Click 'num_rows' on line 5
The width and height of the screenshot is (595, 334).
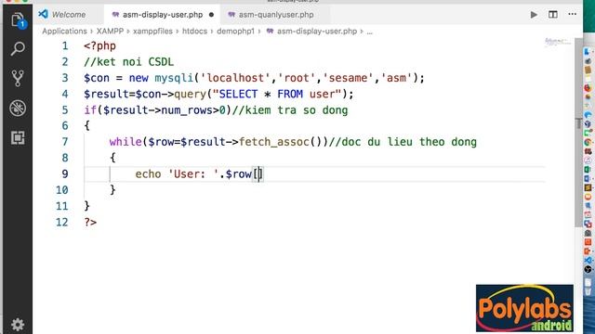[x=187, y=110]
